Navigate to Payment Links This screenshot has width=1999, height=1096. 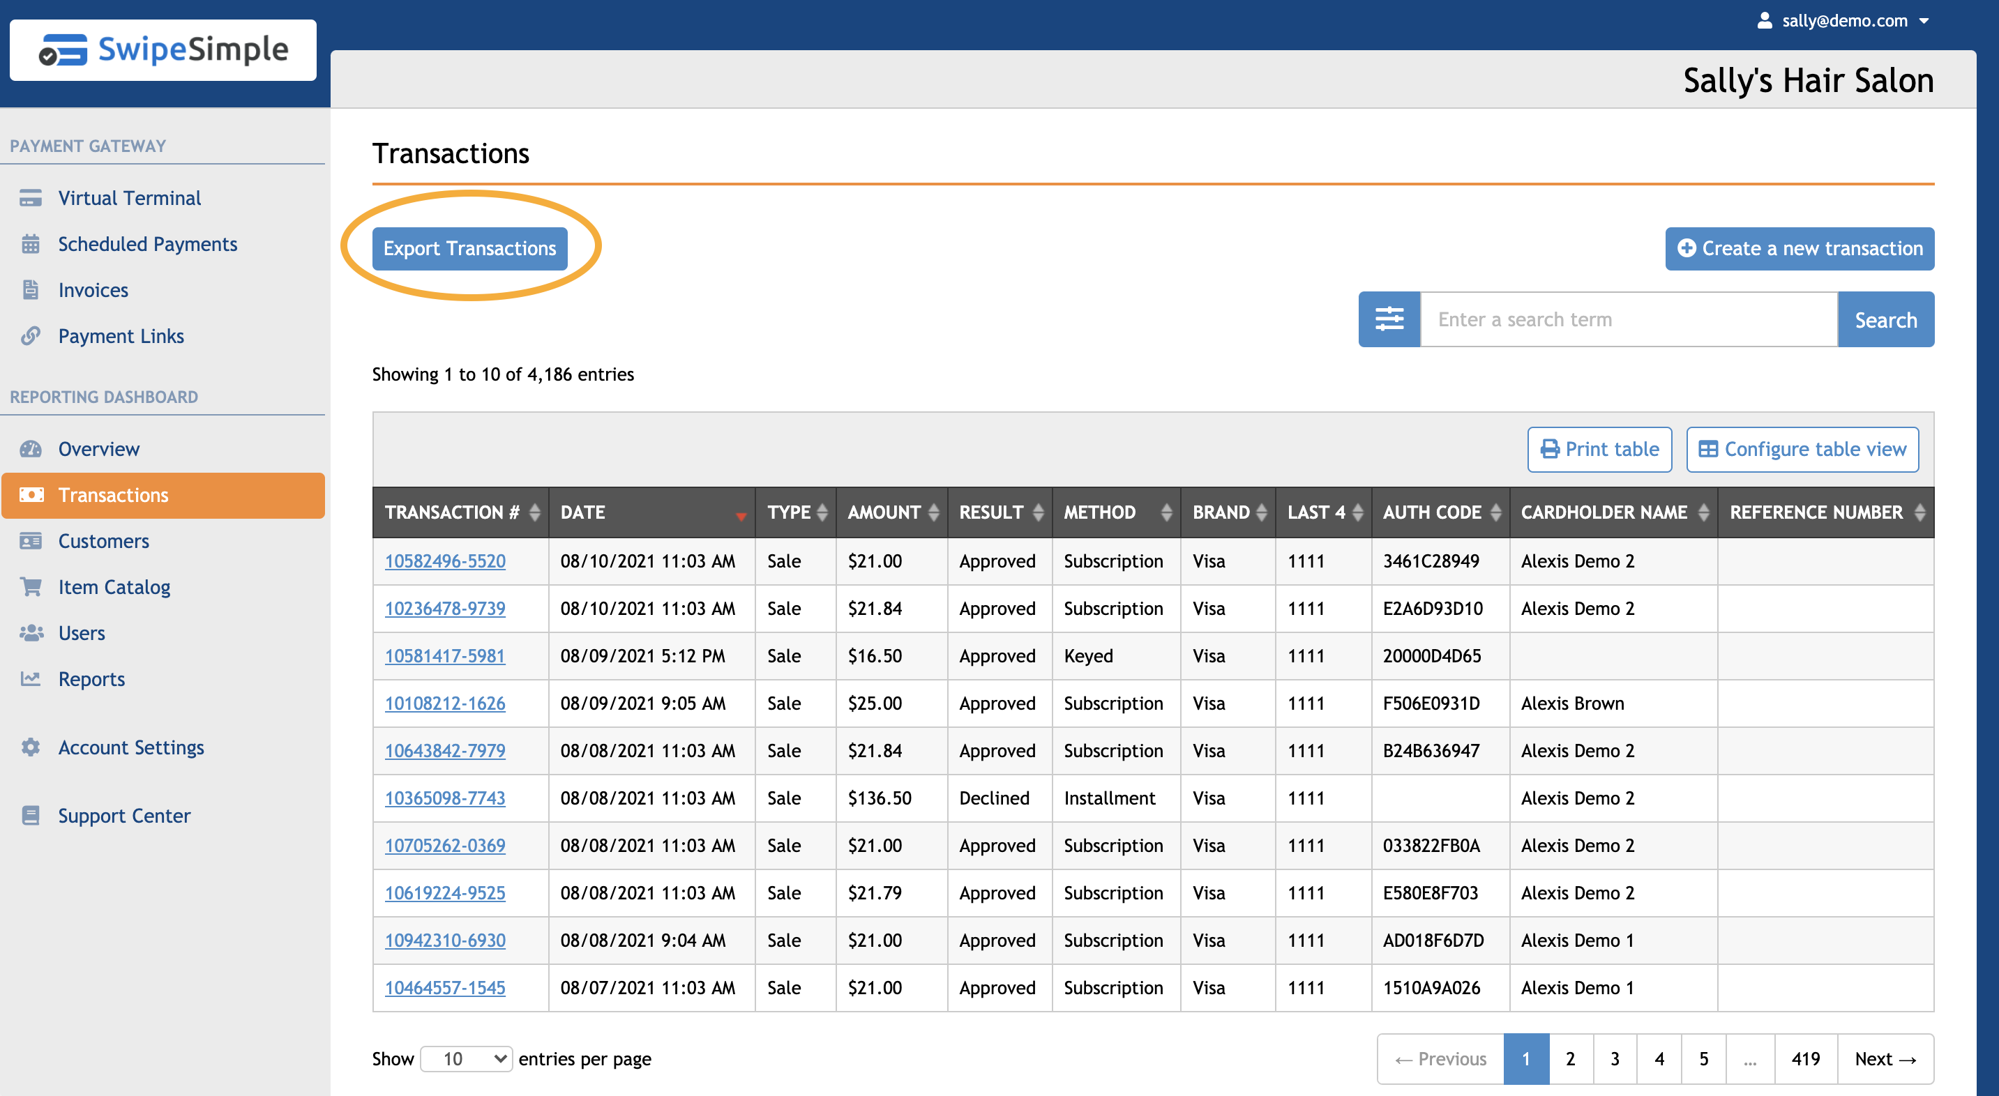coord(121,336)
